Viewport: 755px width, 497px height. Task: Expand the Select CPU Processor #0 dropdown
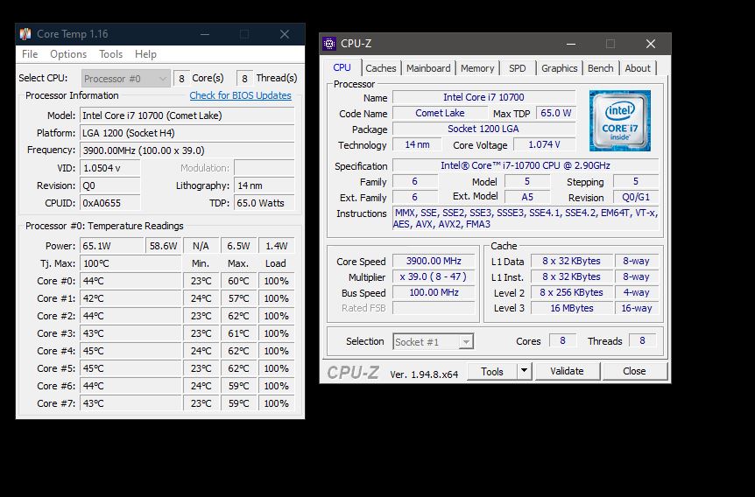pos(160,79)
